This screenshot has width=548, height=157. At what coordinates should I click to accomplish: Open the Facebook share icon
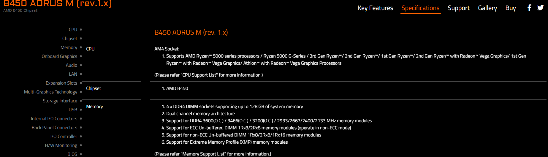pos(529,8)
